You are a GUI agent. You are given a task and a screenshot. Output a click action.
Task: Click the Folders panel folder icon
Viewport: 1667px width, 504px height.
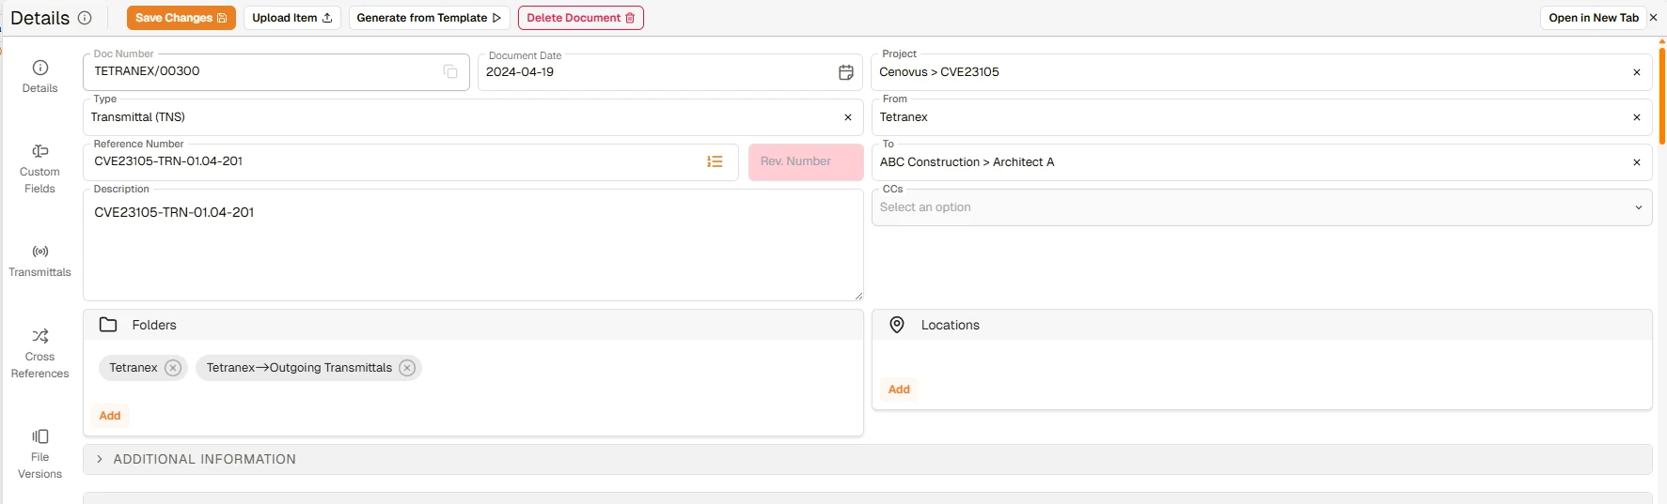pos(108,325)
